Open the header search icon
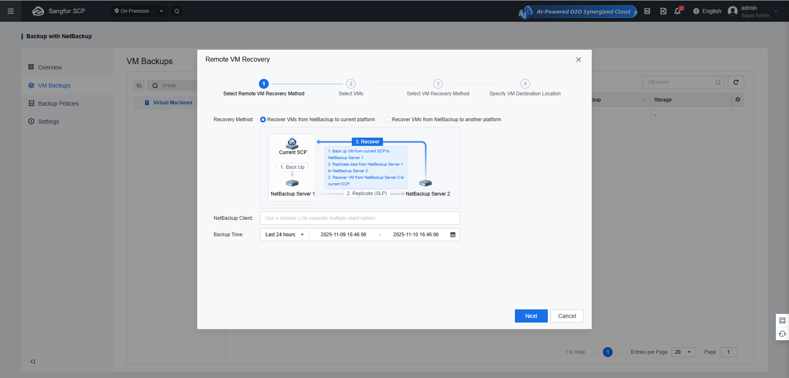This screenshot has height=378, width=789. click(177, 11)
